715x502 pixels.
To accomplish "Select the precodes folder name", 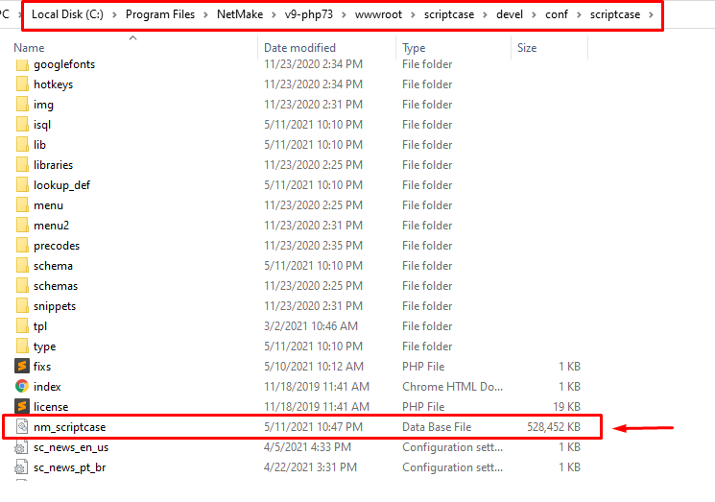I will (57, 246).
